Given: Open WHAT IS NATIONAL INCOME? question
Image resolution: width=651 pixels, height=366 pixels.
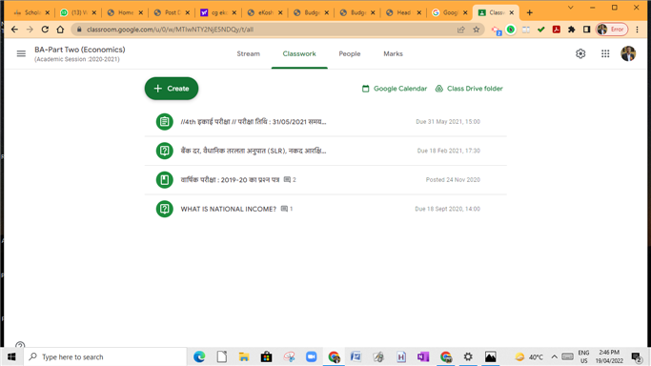Looking at the screenshot, I should coord(326,209).
